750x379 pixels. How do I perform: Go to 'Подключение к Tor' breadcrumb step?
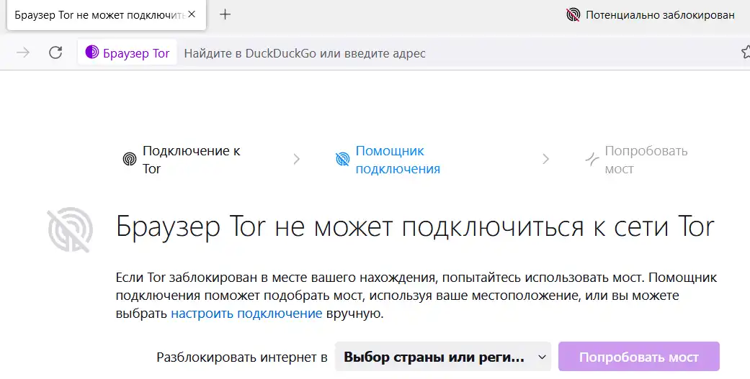coord(191,160)
